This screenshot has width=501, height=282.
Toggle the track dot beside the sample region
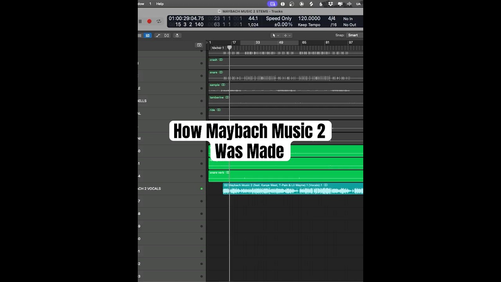click(x=202, y=89)
